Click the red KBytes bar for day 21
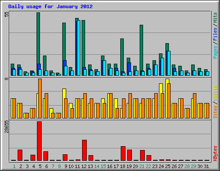 143,156
